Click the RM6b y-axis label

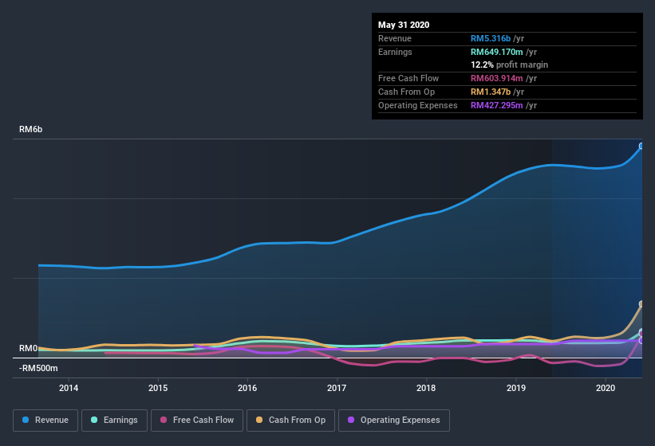tap(31, 129)
